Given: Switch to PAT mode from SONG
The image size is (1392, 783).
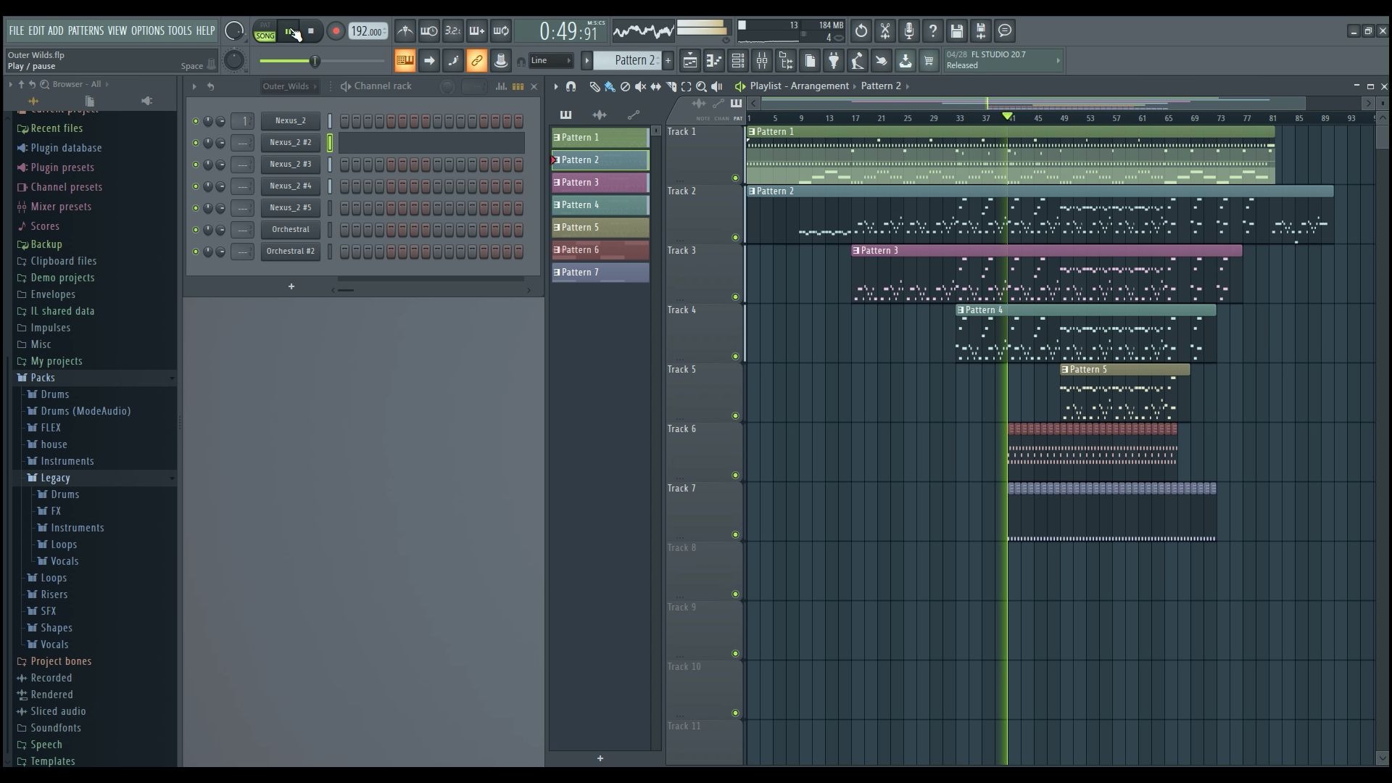Looking at the screenshot, I should (x=265, y=25).
